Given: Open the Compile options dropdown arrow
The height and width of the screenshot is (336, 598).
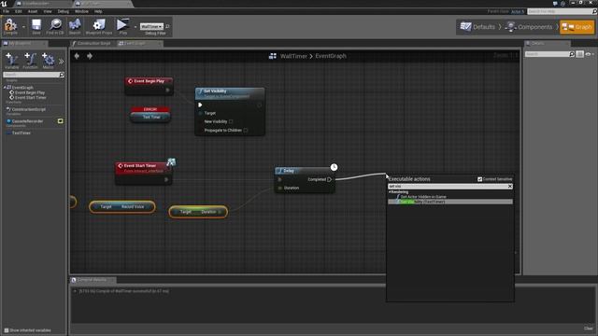Looking at the screenshot, I should 23,27.
